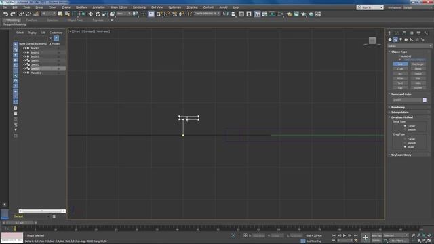The width and height of the screenshot is (434, 244).
Task: Select the Helpers category icon
Action: point(412,40)
